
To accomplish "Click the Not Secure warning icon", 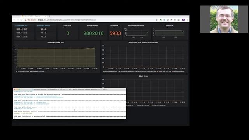I will pos(26,20).
